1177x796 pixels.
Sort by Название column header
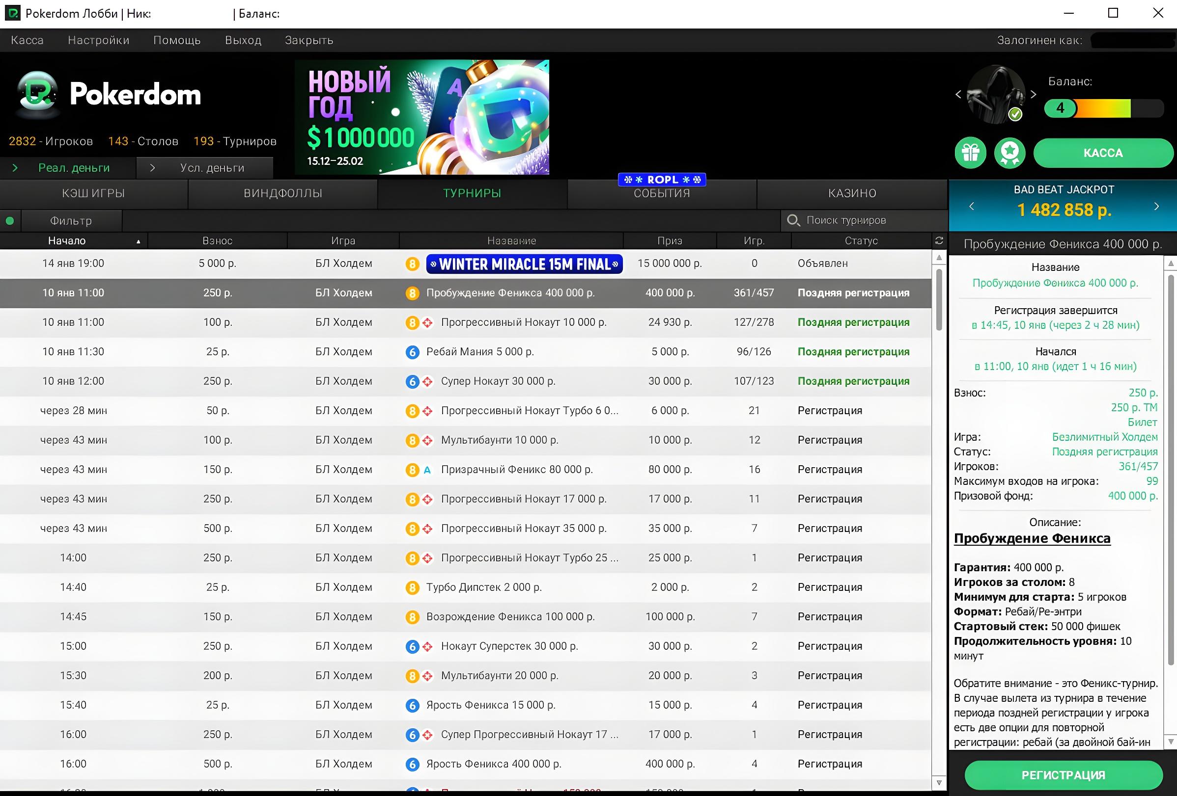tap(511, 241)
